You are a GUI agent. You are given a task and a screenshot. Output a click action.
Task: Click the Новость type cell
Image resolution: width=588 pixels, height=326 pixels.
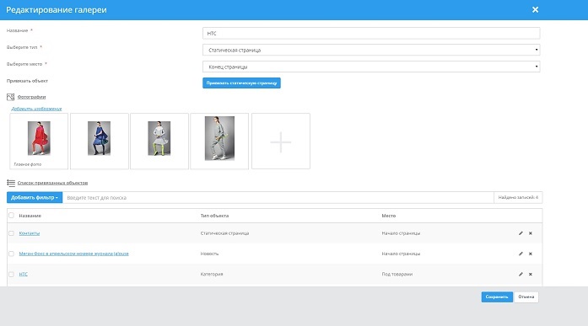pyautogui.click(x=209, y=254)
